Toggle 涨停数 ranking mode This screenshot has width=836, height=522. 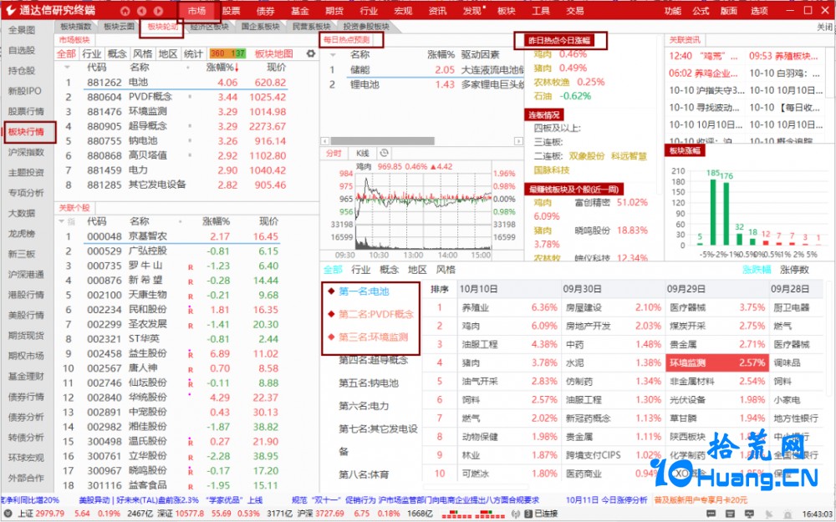pos(794,270)
